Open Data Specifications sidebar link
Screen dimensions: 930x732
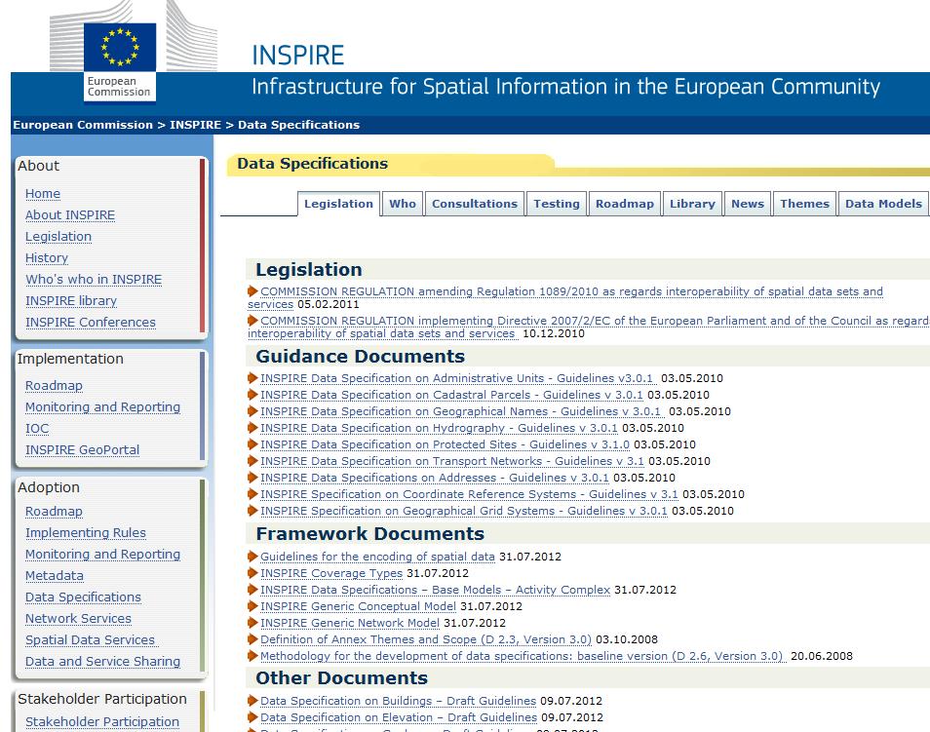pyautogui.click(x=83, y=597)
